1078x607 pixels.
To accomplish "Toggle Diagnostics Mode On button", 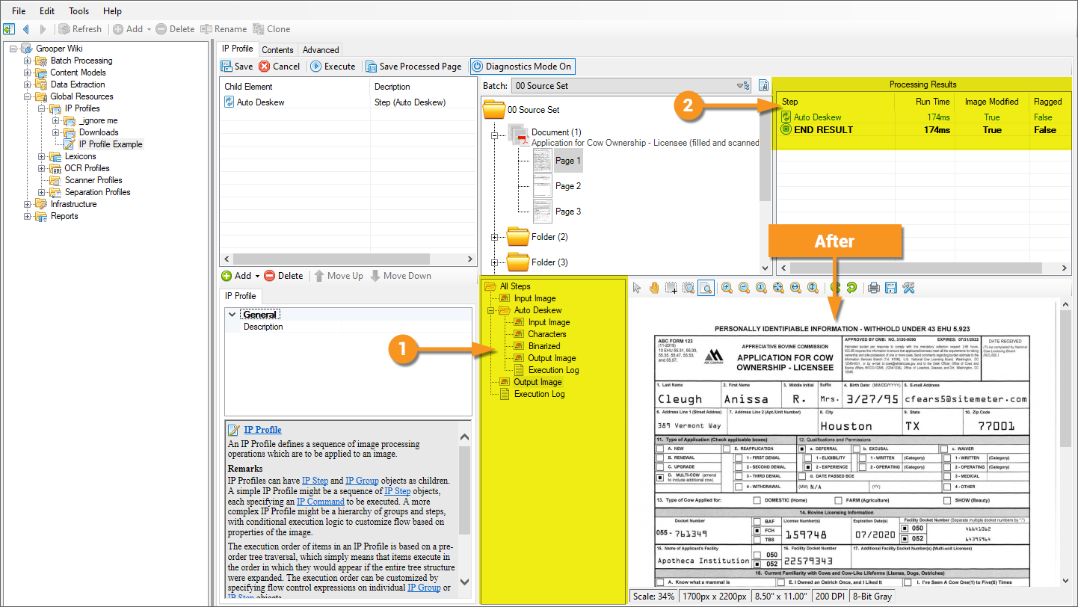I will click(x=522, y=67).
